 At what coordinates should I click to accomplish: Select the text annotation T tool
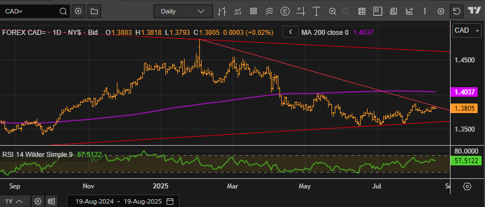[x=316, y=12]
